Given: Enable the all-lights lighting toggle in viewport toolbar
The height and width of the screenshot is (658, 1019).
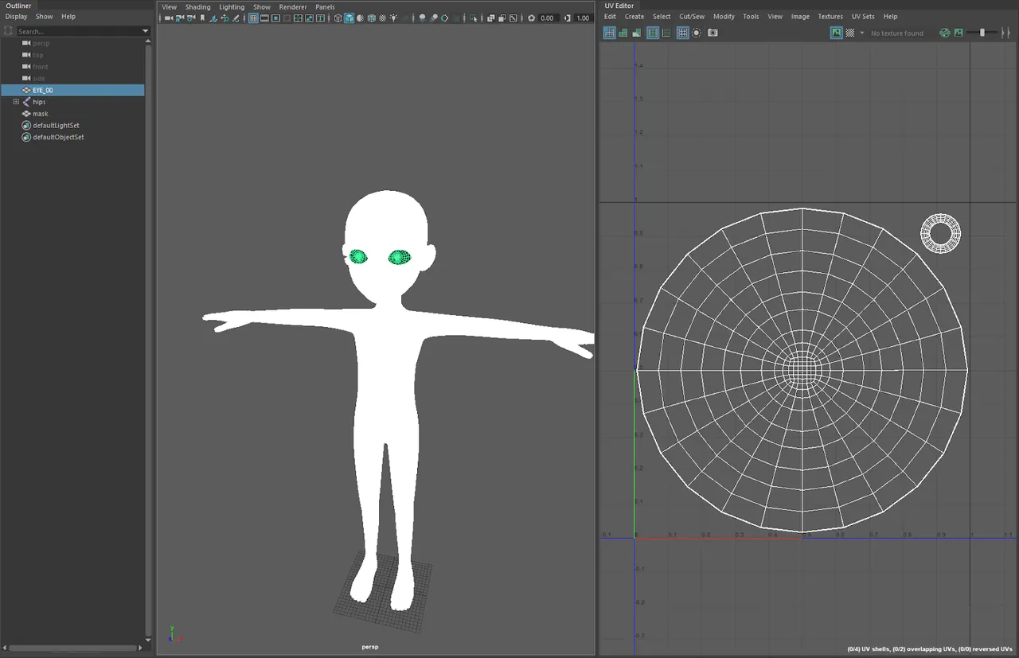Looking at the screenshot, I should click(393, 18).
